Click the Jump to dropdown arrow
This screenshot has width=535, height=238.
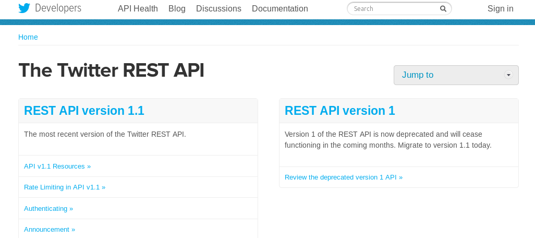pyautogui.click(x=508, y=75)
